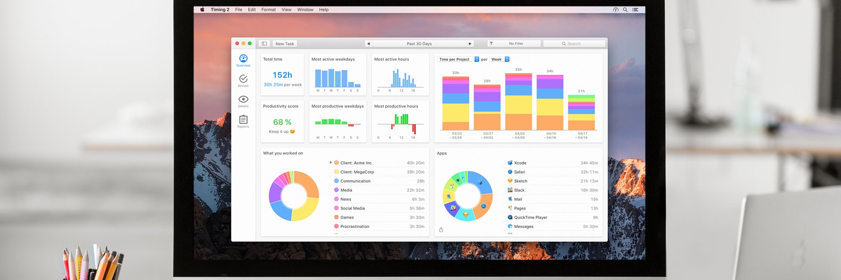Click Client: MegaCorp yellow color dot

click(x=336, y=172)
